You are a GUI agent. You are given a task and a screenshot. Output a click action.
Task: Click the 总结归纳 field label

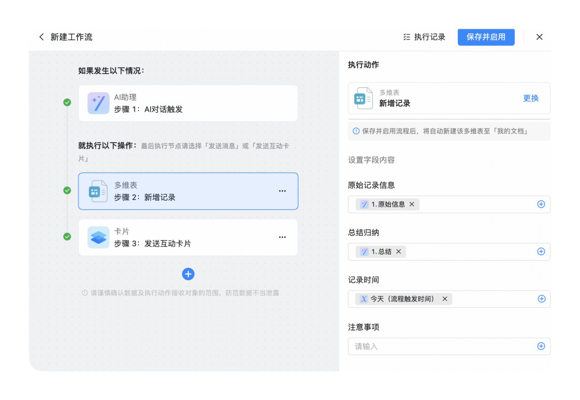tap(363, 233)
